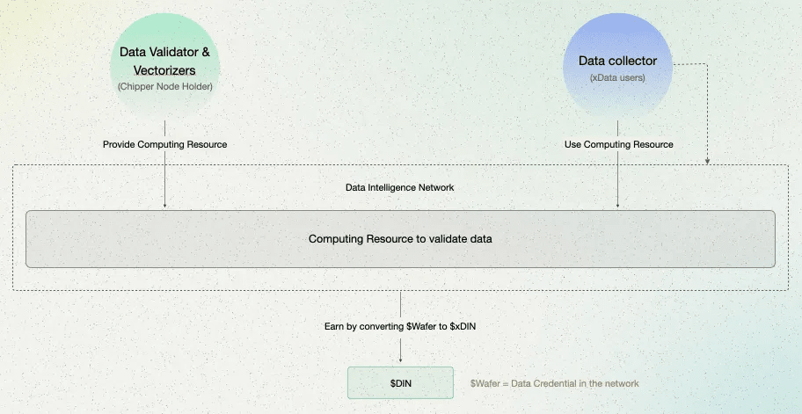This screenshot has width=802, height=414.
Task: Click the Use Computing Resource label
Action: point(618,144)
